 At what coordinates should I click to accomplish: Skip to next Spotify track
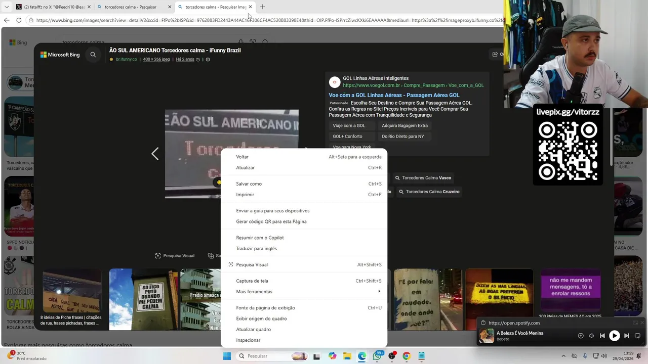(626, 336)
